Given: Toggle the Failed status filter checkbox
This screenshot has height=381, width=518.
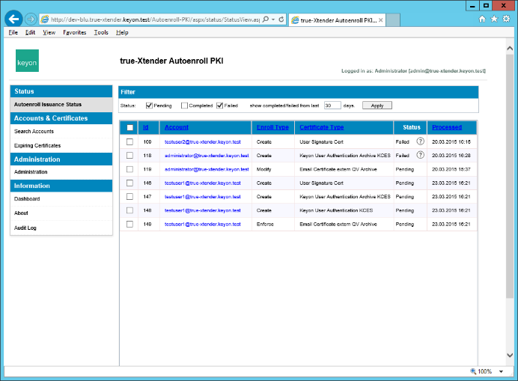Looking at the screenshot, I should pyautogui.click(x=219, y=106).
